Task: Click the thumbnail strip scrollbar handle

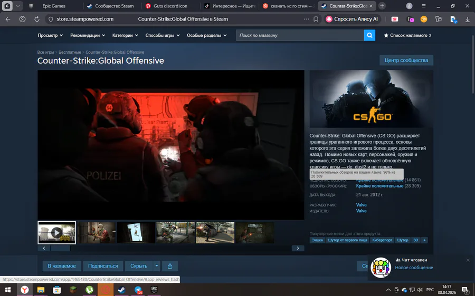Action: coord(60,248)
